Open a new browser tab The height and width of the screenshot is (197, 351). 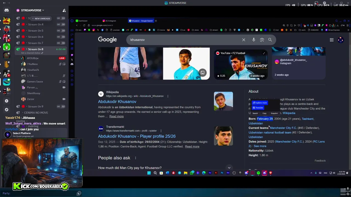[x=156, y=21]
